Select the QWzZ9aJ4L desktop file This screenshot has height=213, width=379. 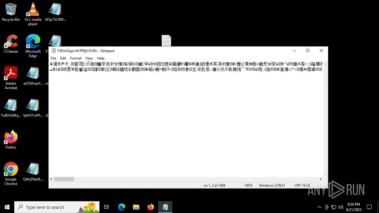[x=33, y=172]
